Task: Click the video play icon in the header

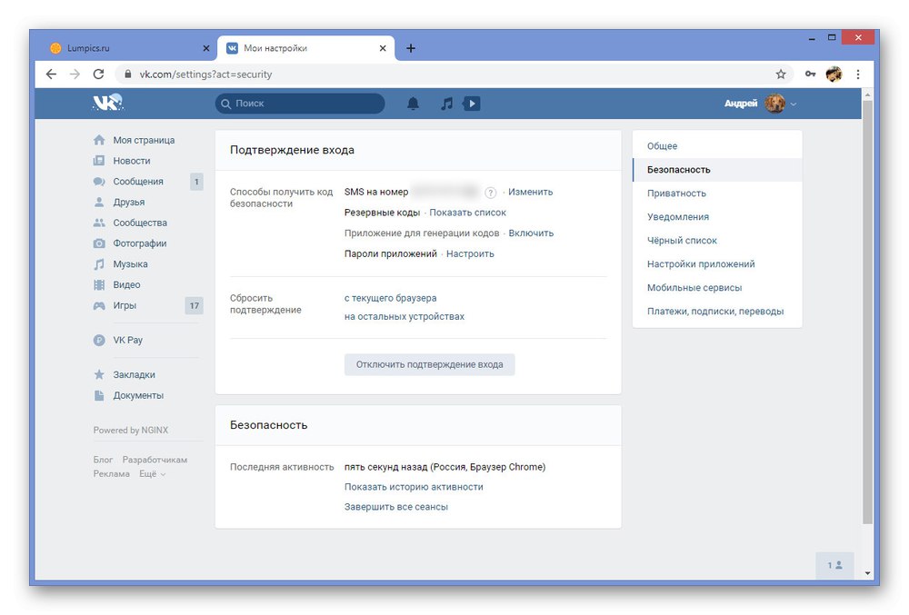Action: pyautogui.click(x=472, y=104)
